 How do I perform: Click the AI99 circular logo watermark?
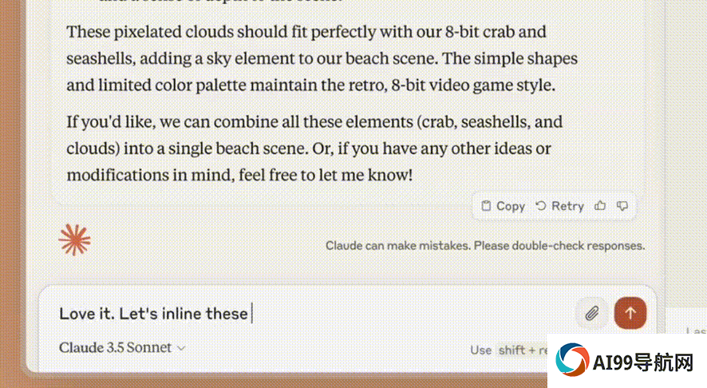572,359
